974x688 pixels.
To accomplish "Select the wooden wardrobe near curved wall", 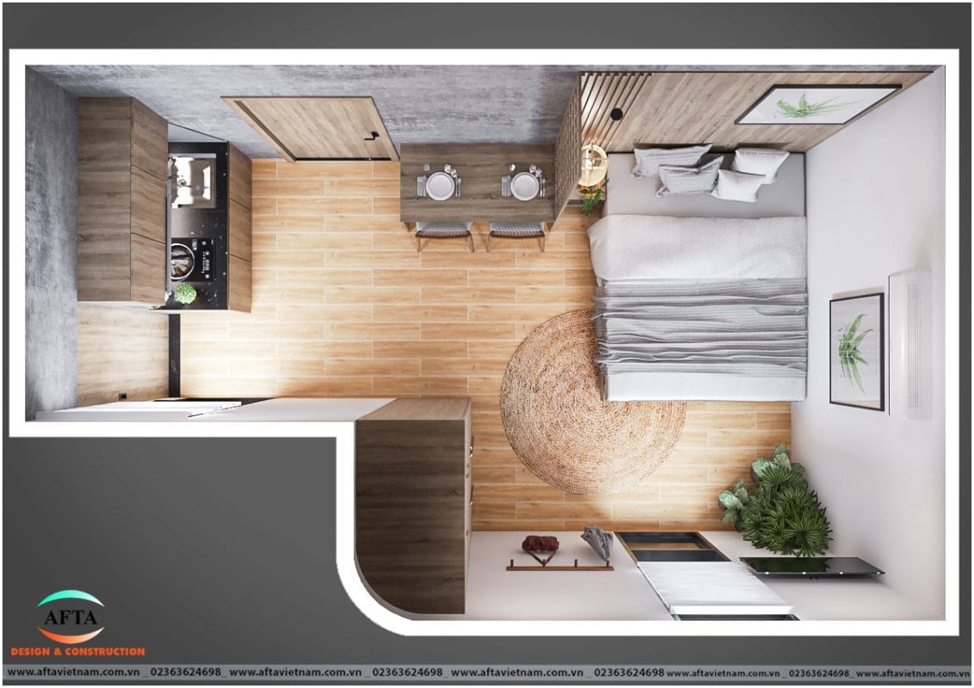I will pyautogui.click(x=413, y=503).
